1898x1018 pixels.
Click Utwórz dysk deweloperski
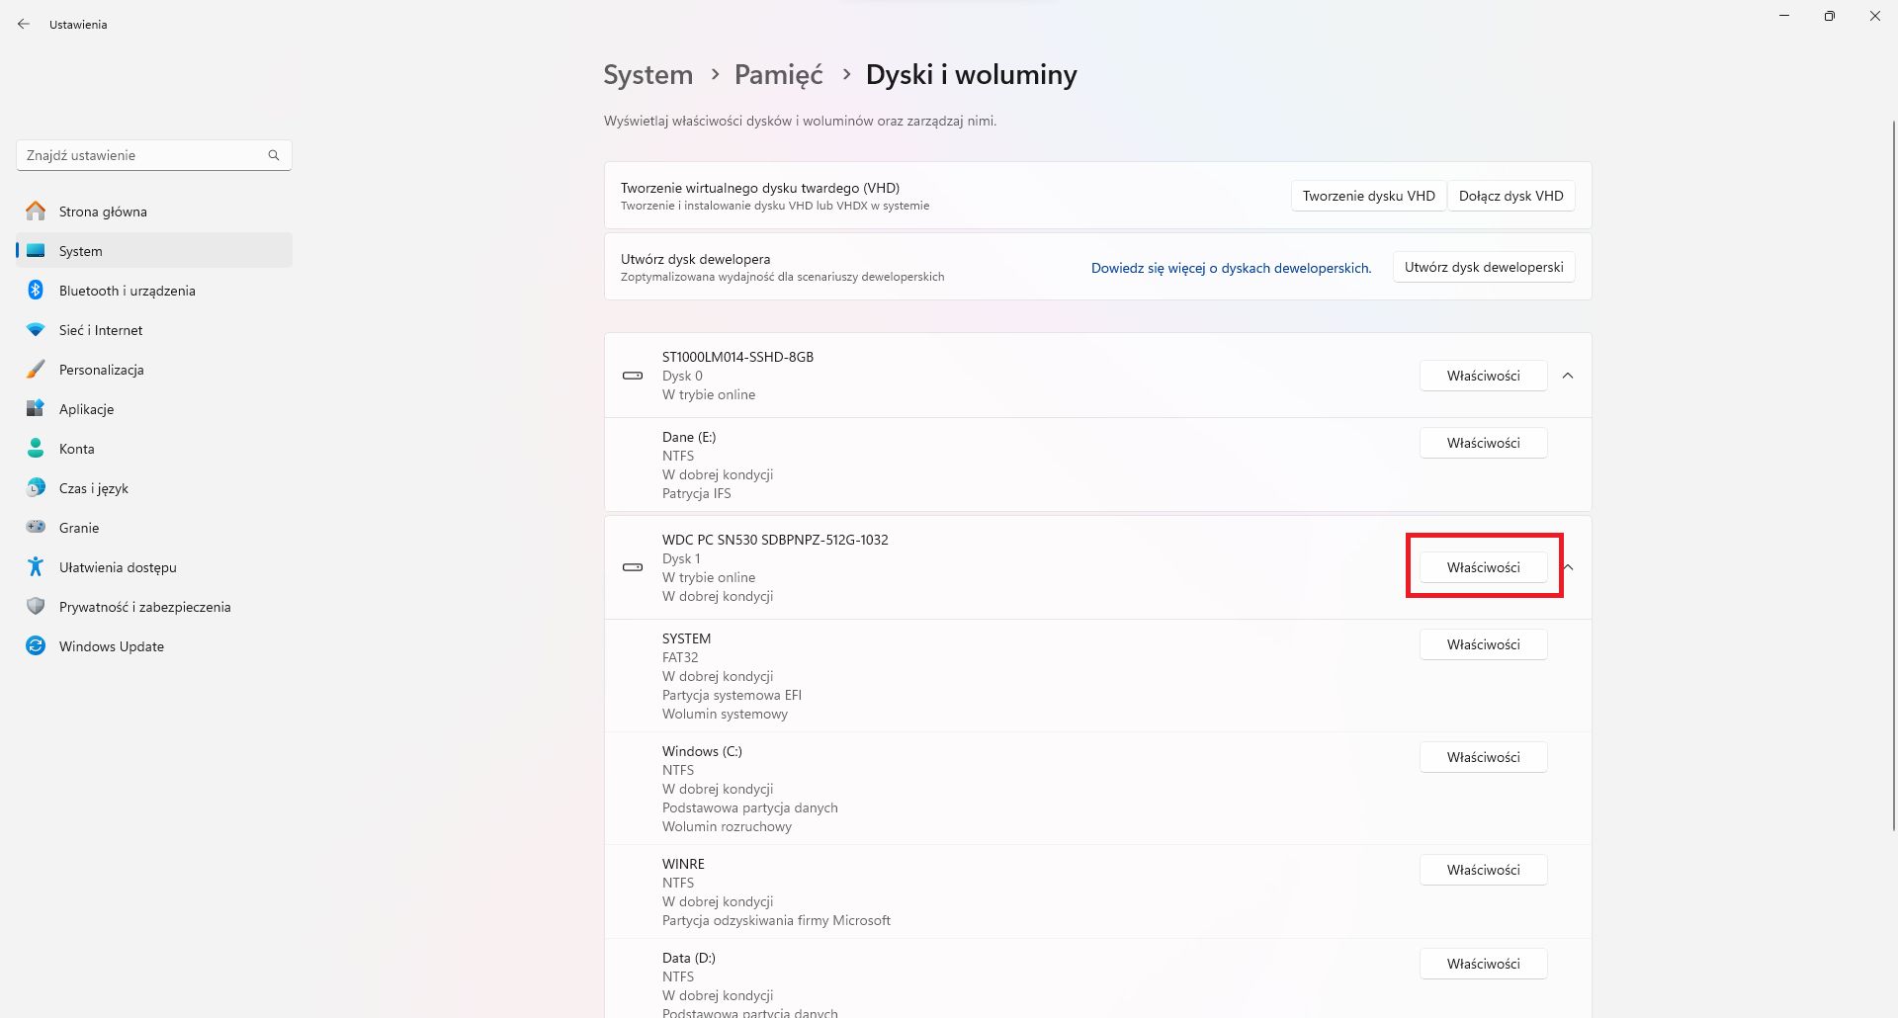point(1483,267)
